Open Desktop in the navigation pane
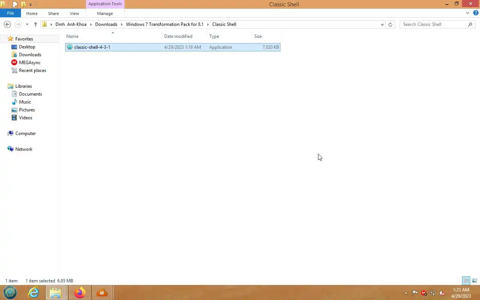 tap(27, 47)
